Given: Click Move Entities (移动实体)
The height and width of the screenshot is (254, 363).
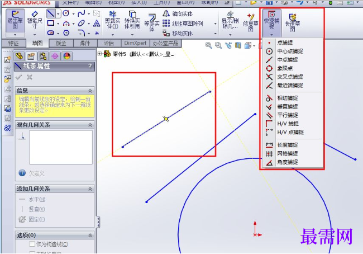Looking at the screenshot, I should pyautogui.click(x=178, y=33).
